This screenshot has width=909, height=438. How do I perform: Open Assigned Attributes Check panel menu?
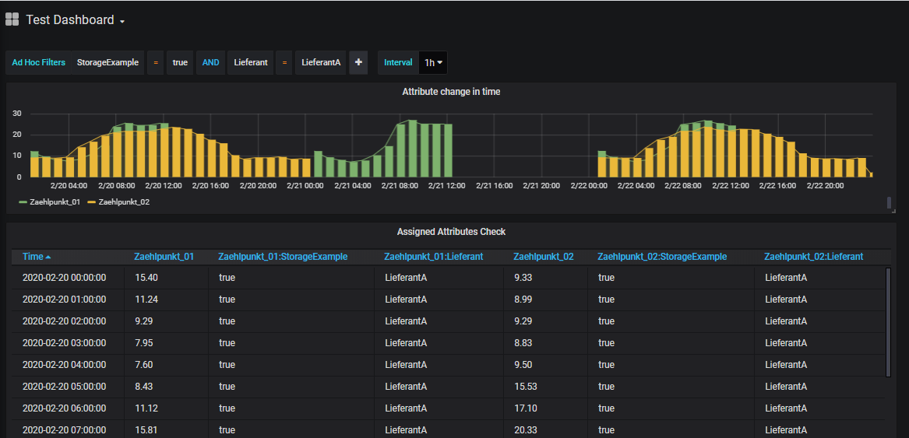pos(451,232)
